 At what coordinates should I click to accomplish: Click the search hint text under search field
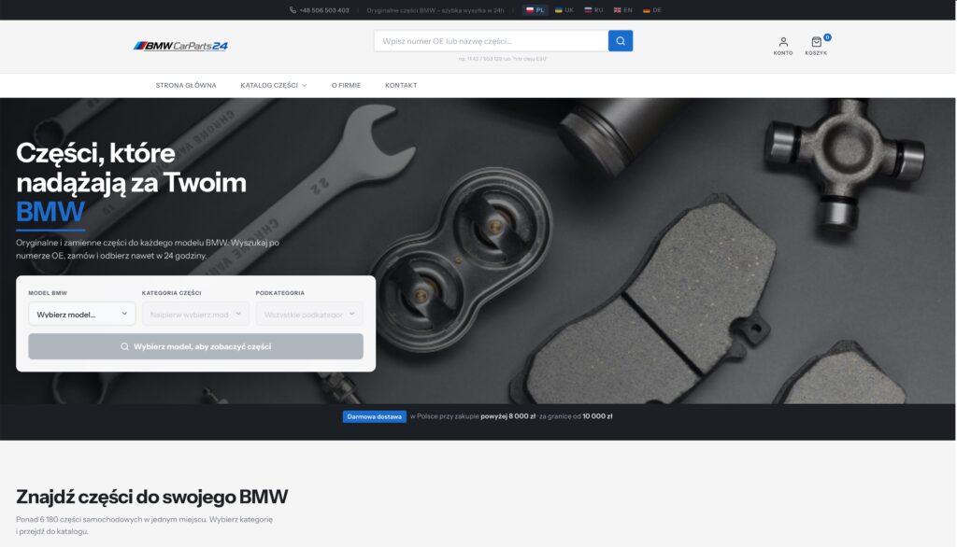tap(503, 59)
